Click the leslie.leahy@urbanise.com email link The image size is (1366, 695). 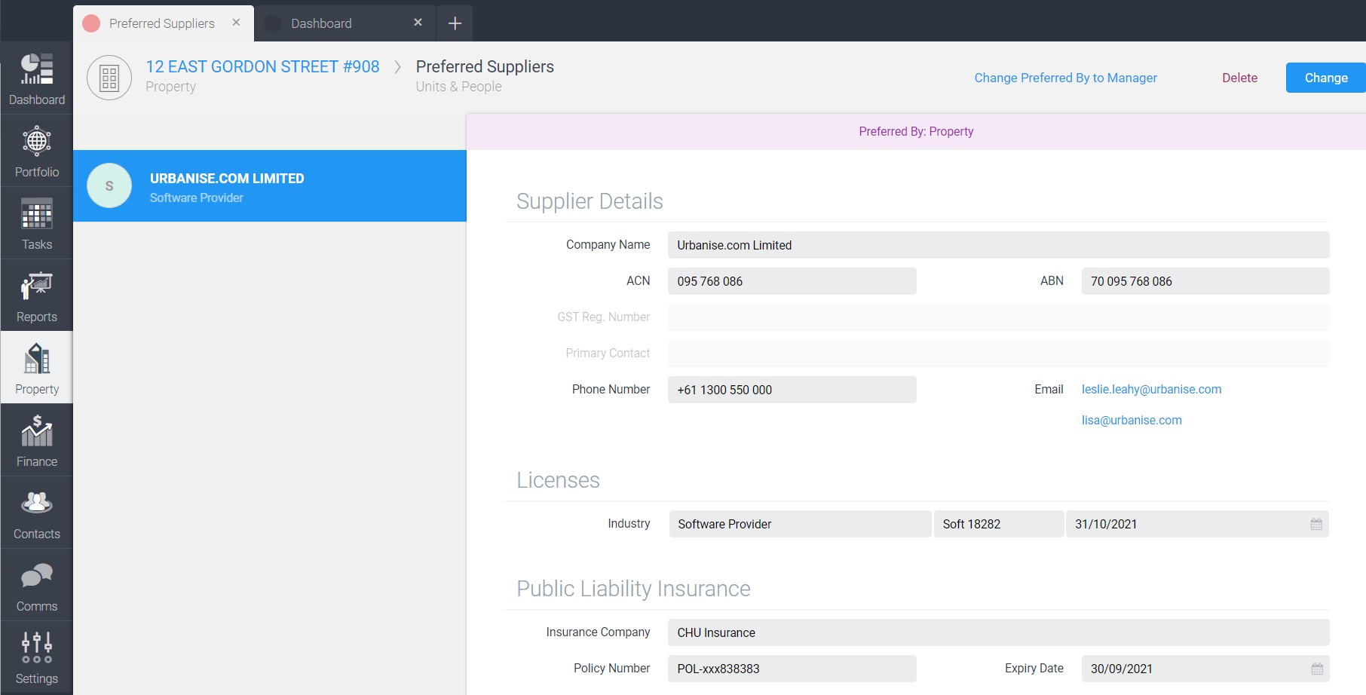click(x=1151, y=389)
